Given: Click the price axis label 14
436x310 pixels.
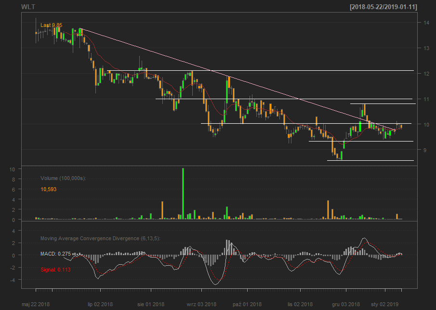Looking at the screenshot, I should pos(426,23).
